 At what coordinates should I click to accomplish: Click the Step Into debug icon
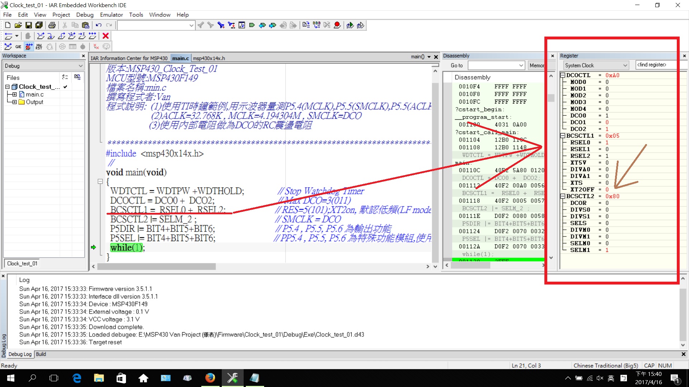(51, 36)
